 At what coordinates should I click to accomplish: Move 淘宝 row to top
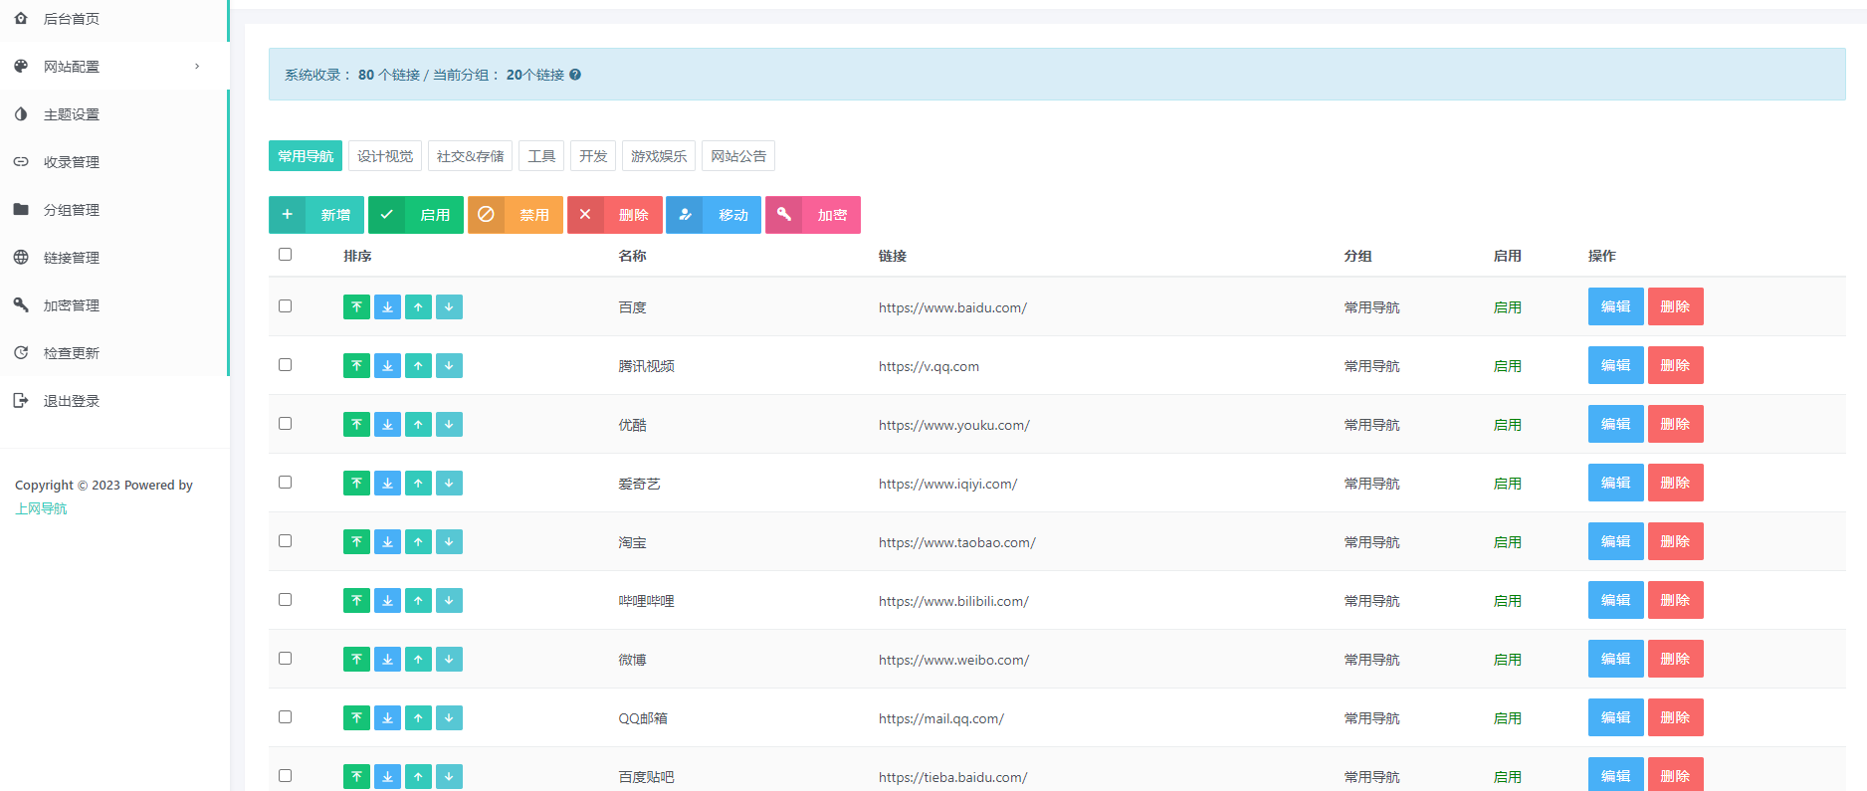(x=356, y=542)
